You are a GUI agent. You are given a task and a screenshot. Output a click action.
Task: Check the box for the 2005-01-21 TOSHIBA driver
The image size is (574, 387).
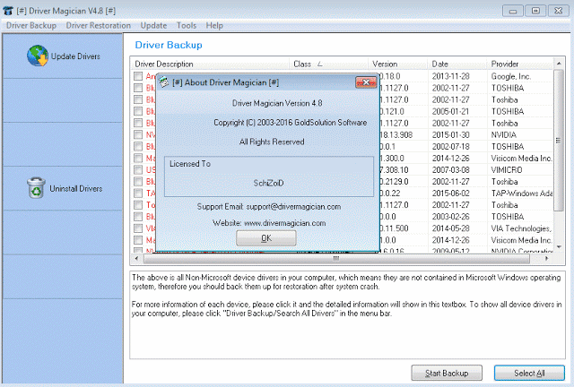point(138,111)
